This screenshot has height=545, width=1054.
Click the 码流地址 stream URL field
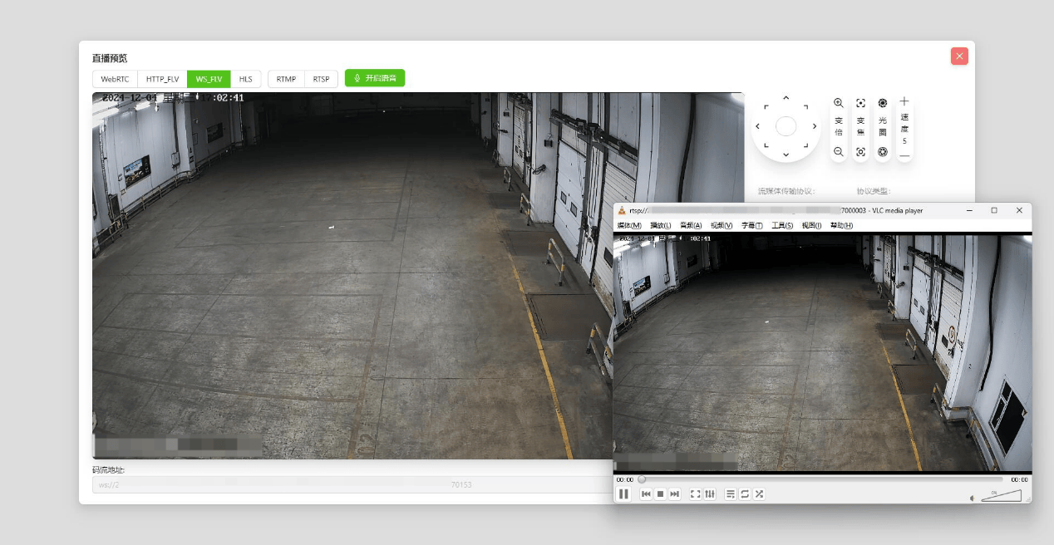(352, 484)
